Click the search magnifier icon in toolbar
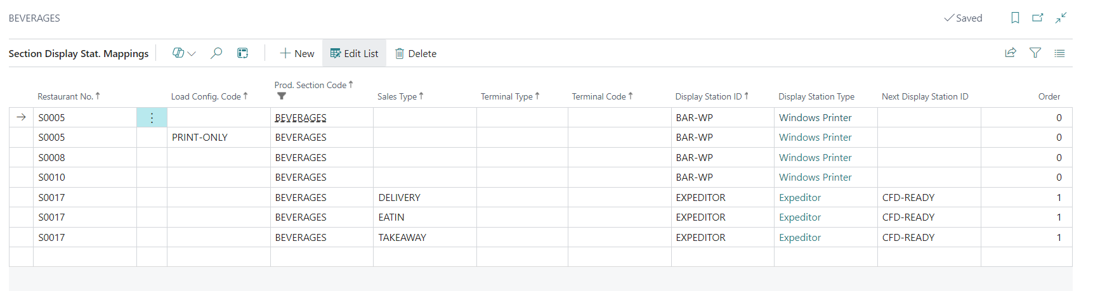The height and width of the screenshot is (291, 1093). pyautogui.click(x=216, y=53)
